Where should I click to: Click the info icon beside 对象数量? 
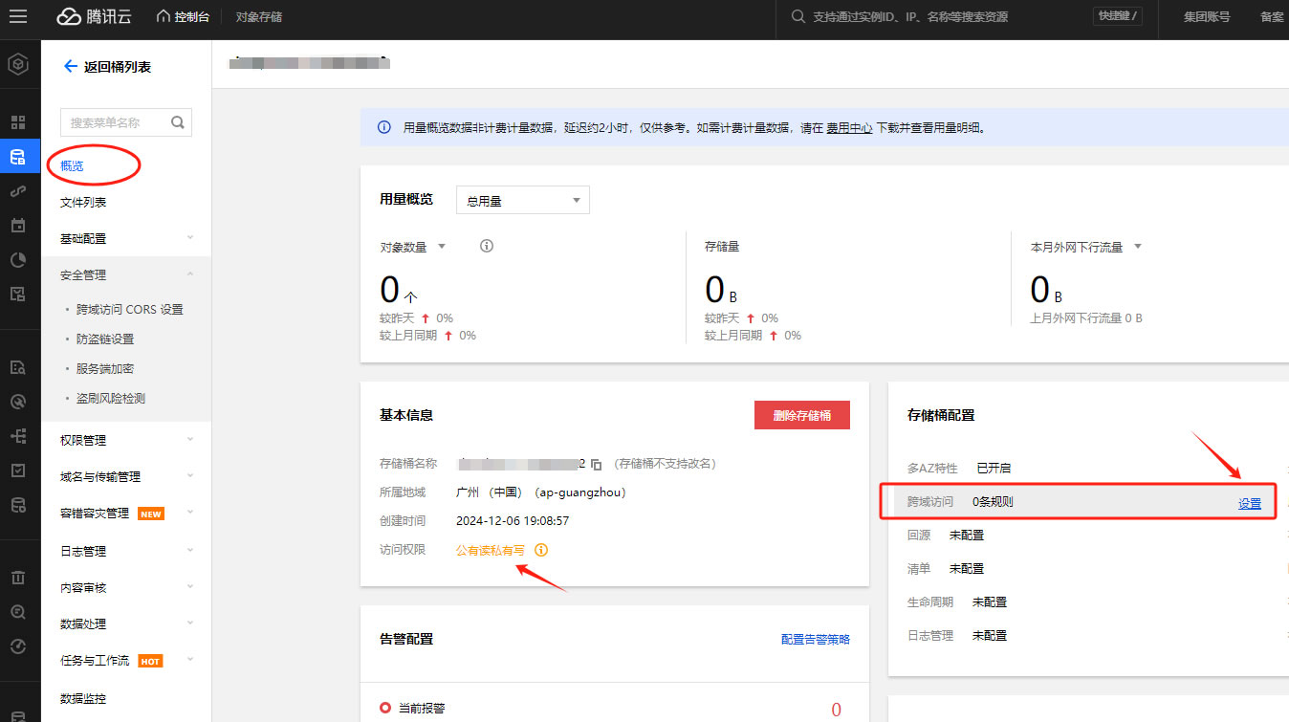tap(486, 246)
